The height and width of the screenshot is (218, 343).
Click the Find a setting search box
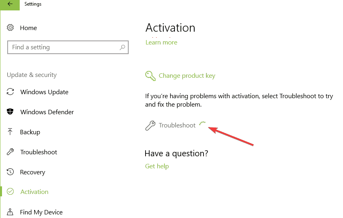tap(68, 47)
